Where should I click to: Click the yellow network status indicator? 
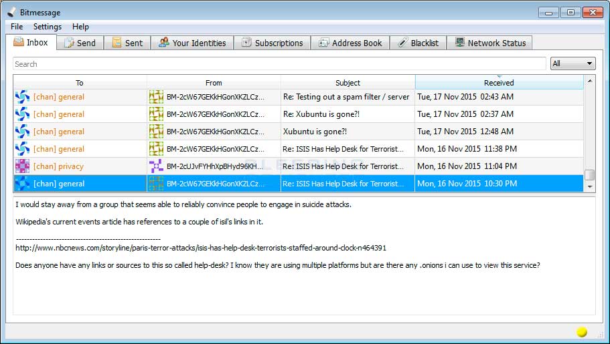click(582, 331)
